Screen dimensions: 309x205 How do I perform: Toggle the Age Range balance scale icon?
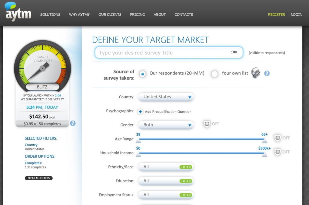[x=278, y=138]
